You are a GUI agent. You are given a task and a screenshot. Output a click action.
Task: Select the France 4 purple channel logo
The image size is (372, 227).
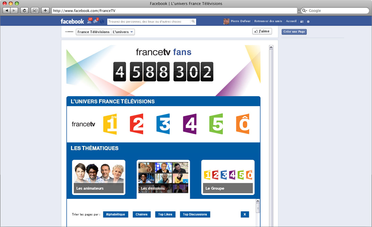click(x=190, y=124)
